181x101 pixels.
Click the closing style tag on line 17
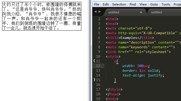pos(114,90)
